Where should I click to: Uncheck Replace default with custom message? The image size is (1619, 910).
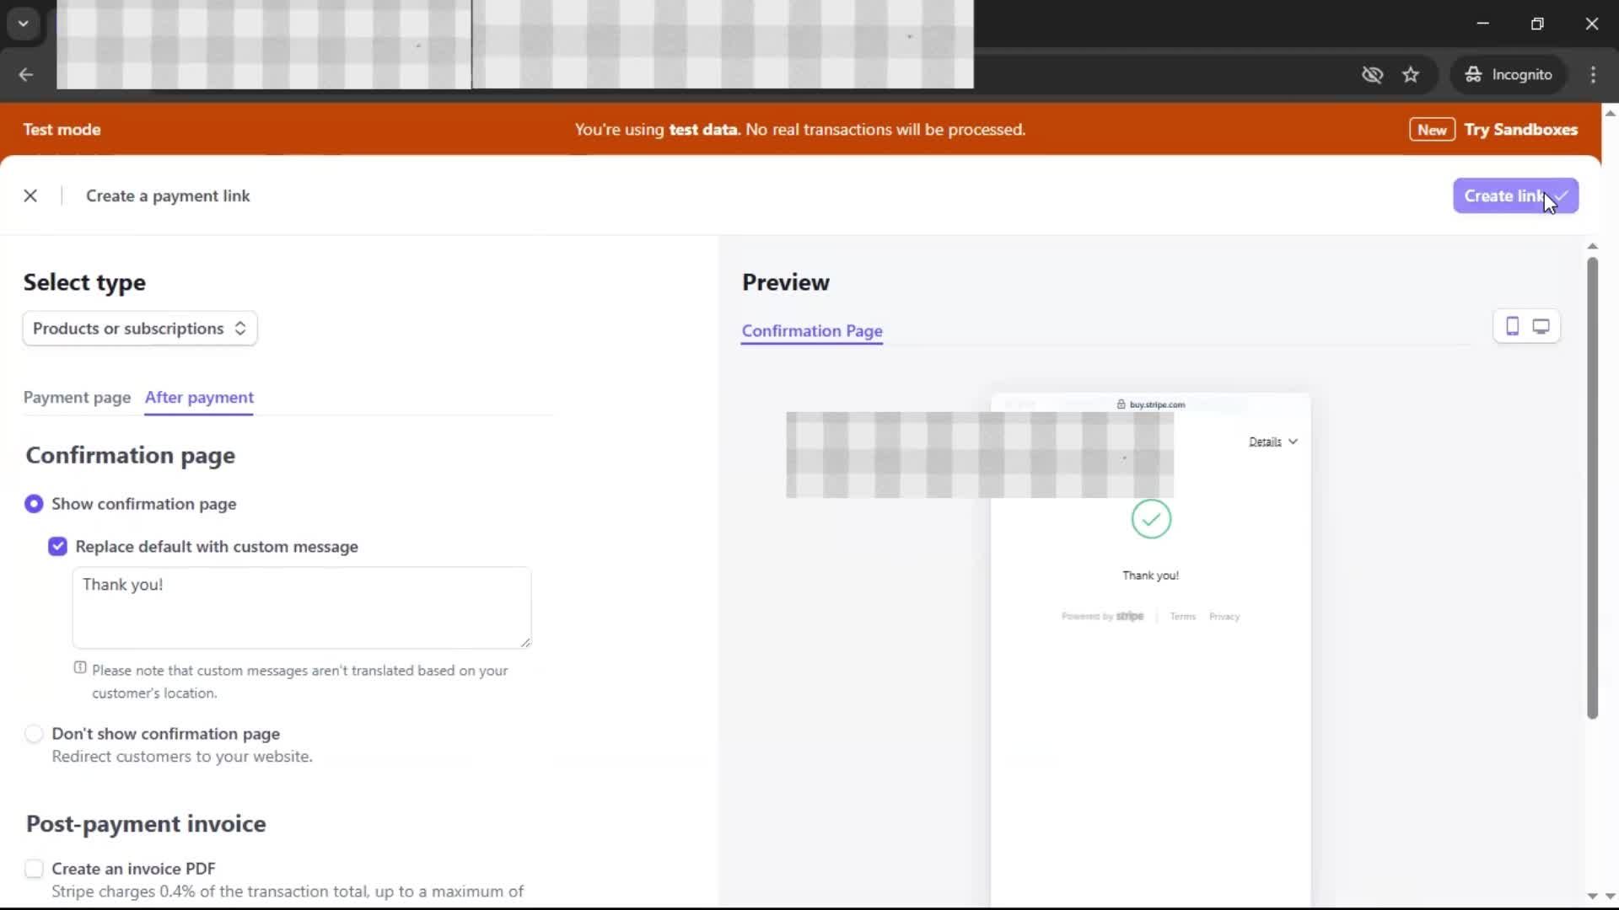[x=57, y=547]
